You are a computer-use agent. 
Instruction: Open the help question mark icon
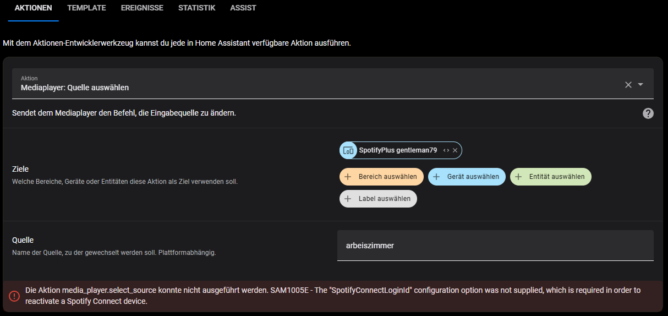[x=648, y=113]
